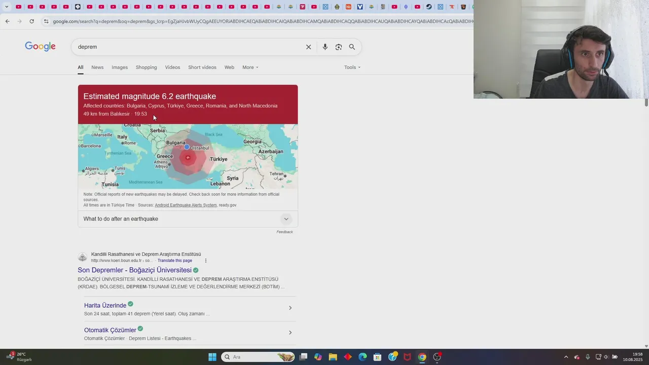Click the taskbar microphone tray icon
Image resolution: width=649 pixels, height=365 pixels.
(588, 357)
